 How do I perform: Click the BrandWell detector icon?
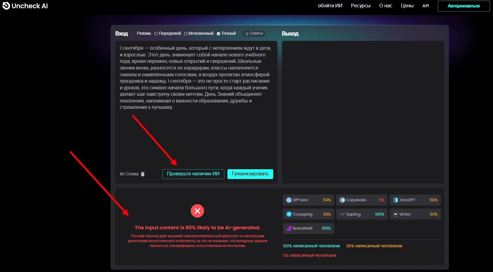click(x=289, y=228)
